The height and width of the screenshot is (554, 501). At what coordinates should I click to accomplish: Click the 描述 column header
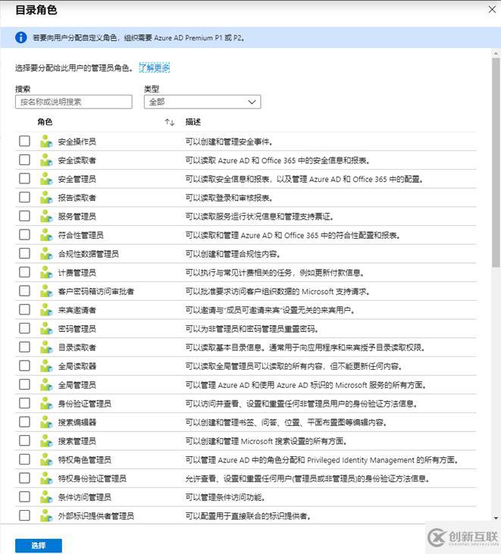click(193, 122)
